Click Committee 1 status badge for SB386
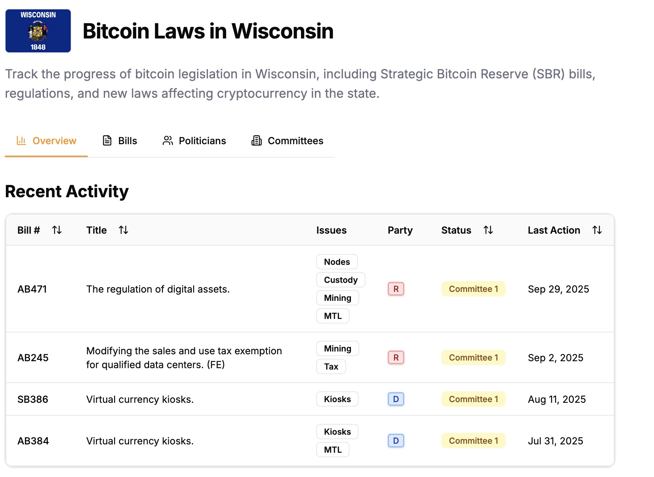 [x=473, y=399]
